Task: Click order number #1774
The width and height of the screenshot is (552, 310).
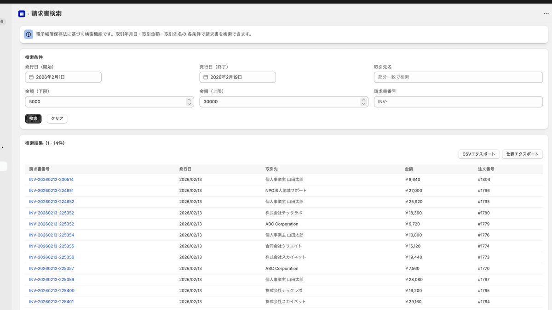Action: pos(484,246)
